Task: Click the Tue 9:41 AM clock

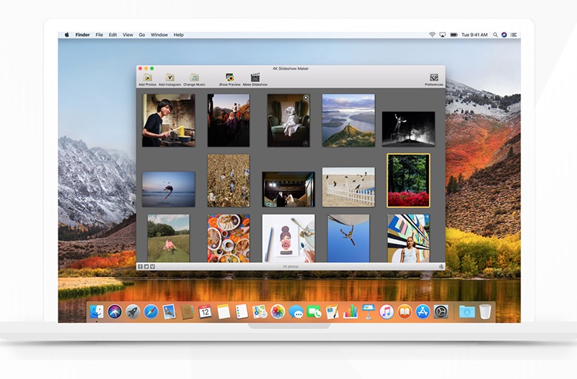Action: [x=475, y=35]
